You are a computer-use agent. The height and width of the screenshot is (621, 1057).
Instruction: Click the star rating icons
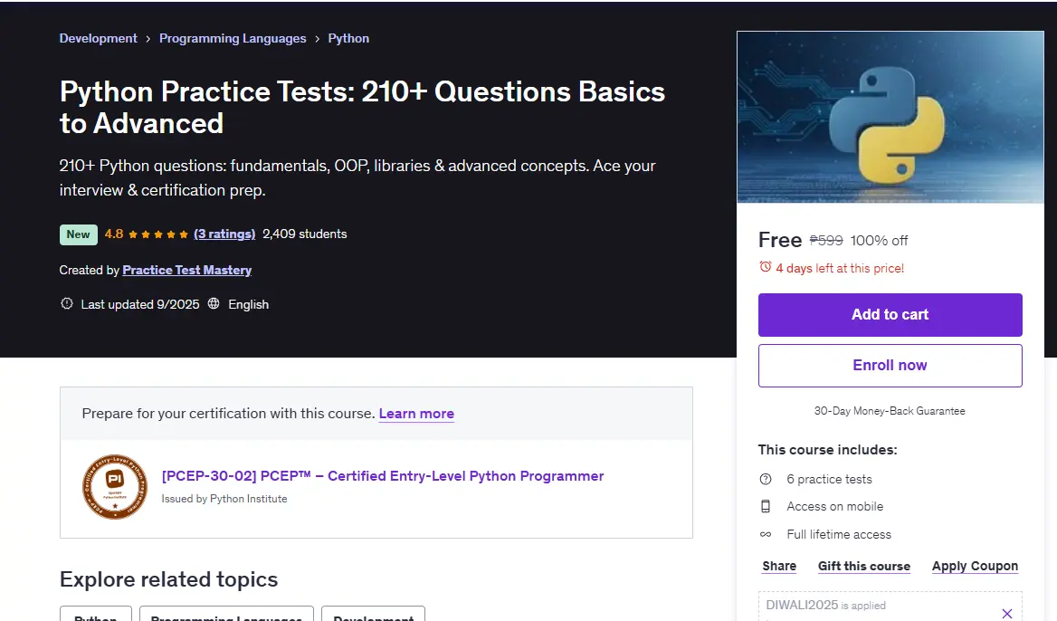[x=157, y=234]
